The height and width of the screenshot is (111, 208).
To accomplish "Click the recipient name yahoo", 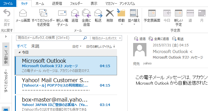I will pos(147,63).
